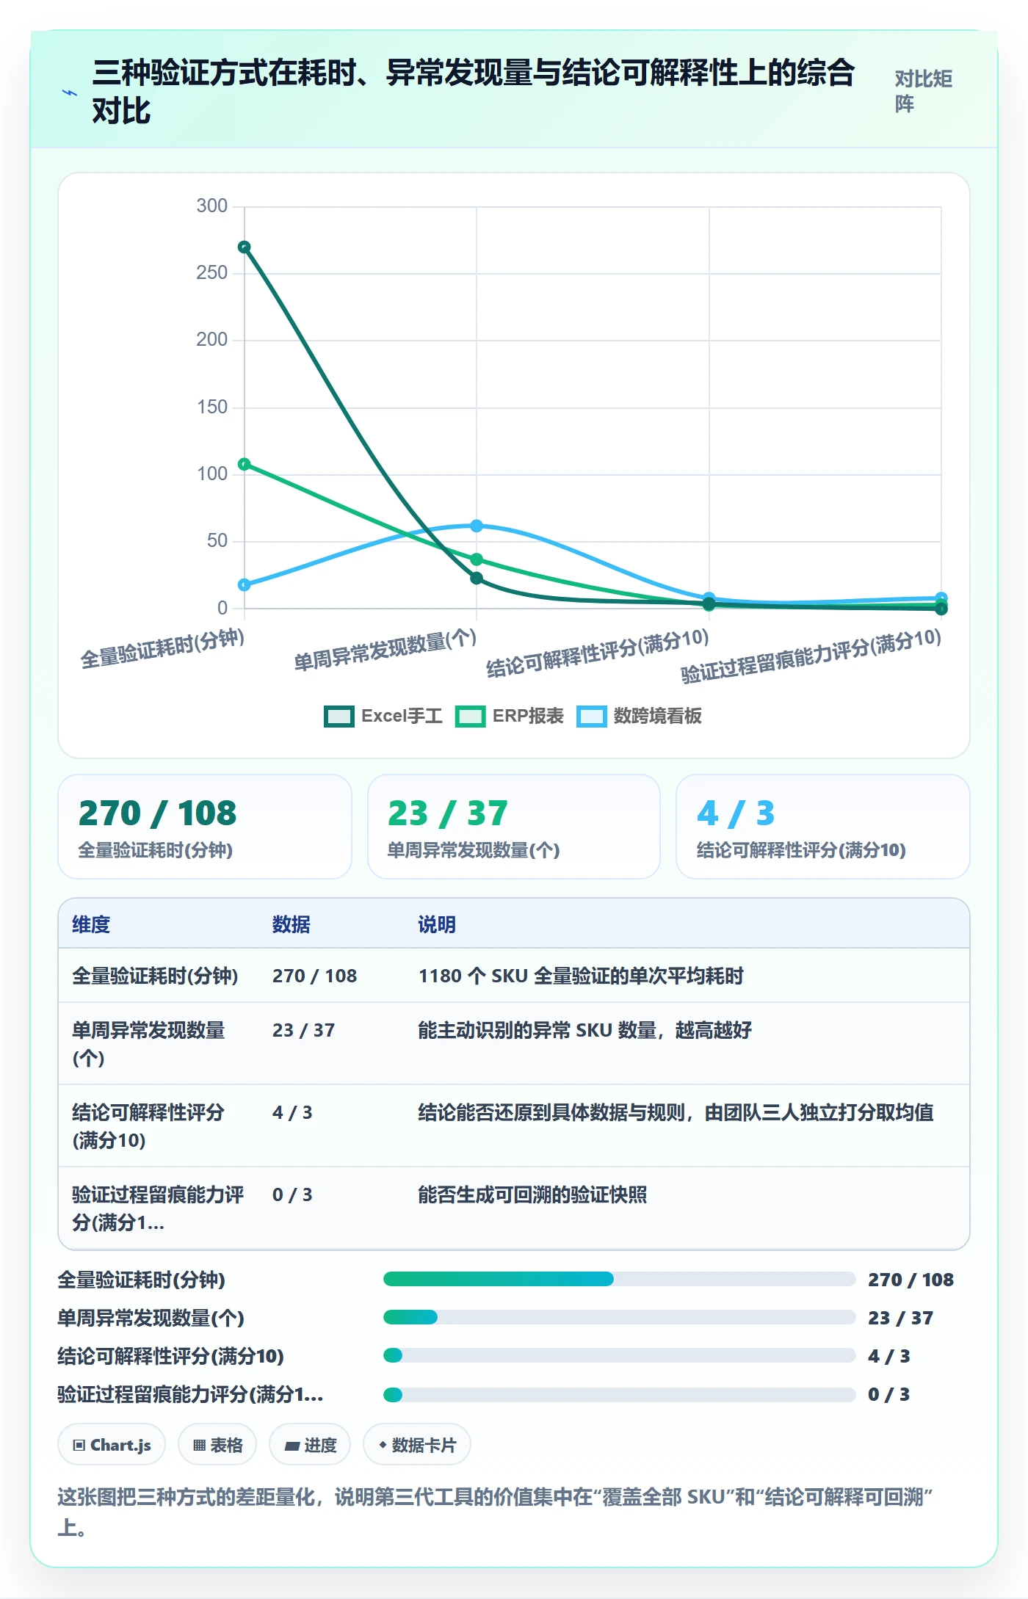Click the 验证过程留痕能力评分 progress bar

[619, 1394]
